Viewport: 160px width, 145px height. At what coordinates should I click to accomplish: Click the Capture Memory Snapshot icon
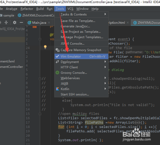click(57, 50)
